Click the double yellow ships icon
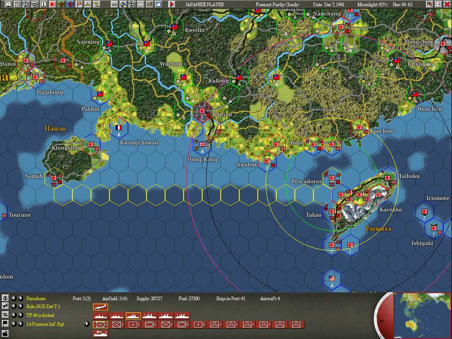Viewport: 452px width, 339px height. [97, 4]
